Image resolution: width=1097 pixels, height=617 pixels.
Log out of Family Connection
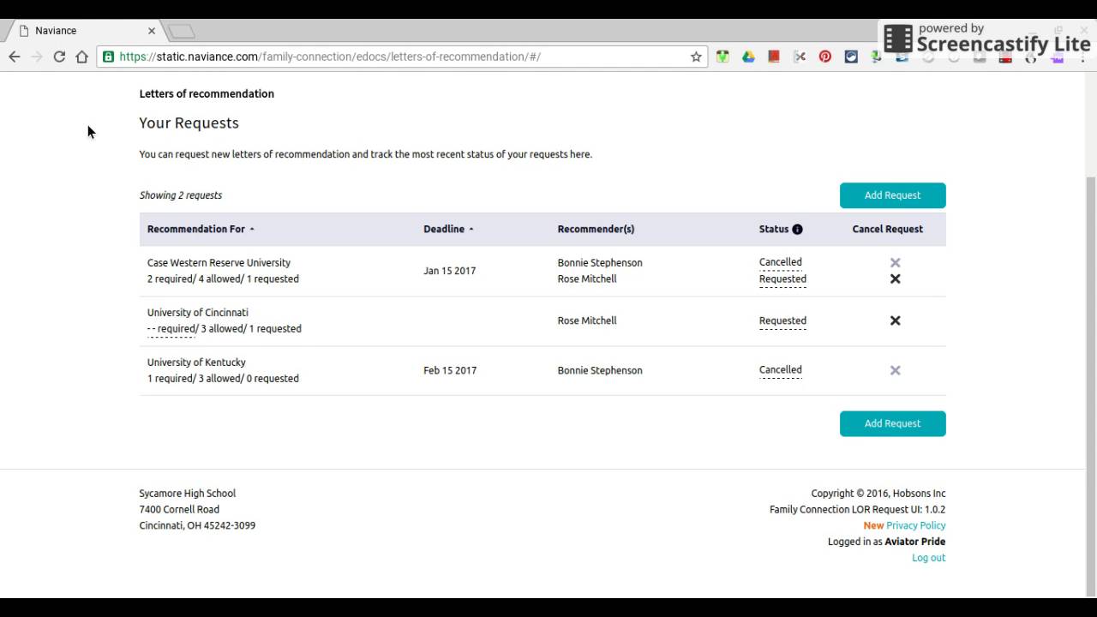[928, 558]
